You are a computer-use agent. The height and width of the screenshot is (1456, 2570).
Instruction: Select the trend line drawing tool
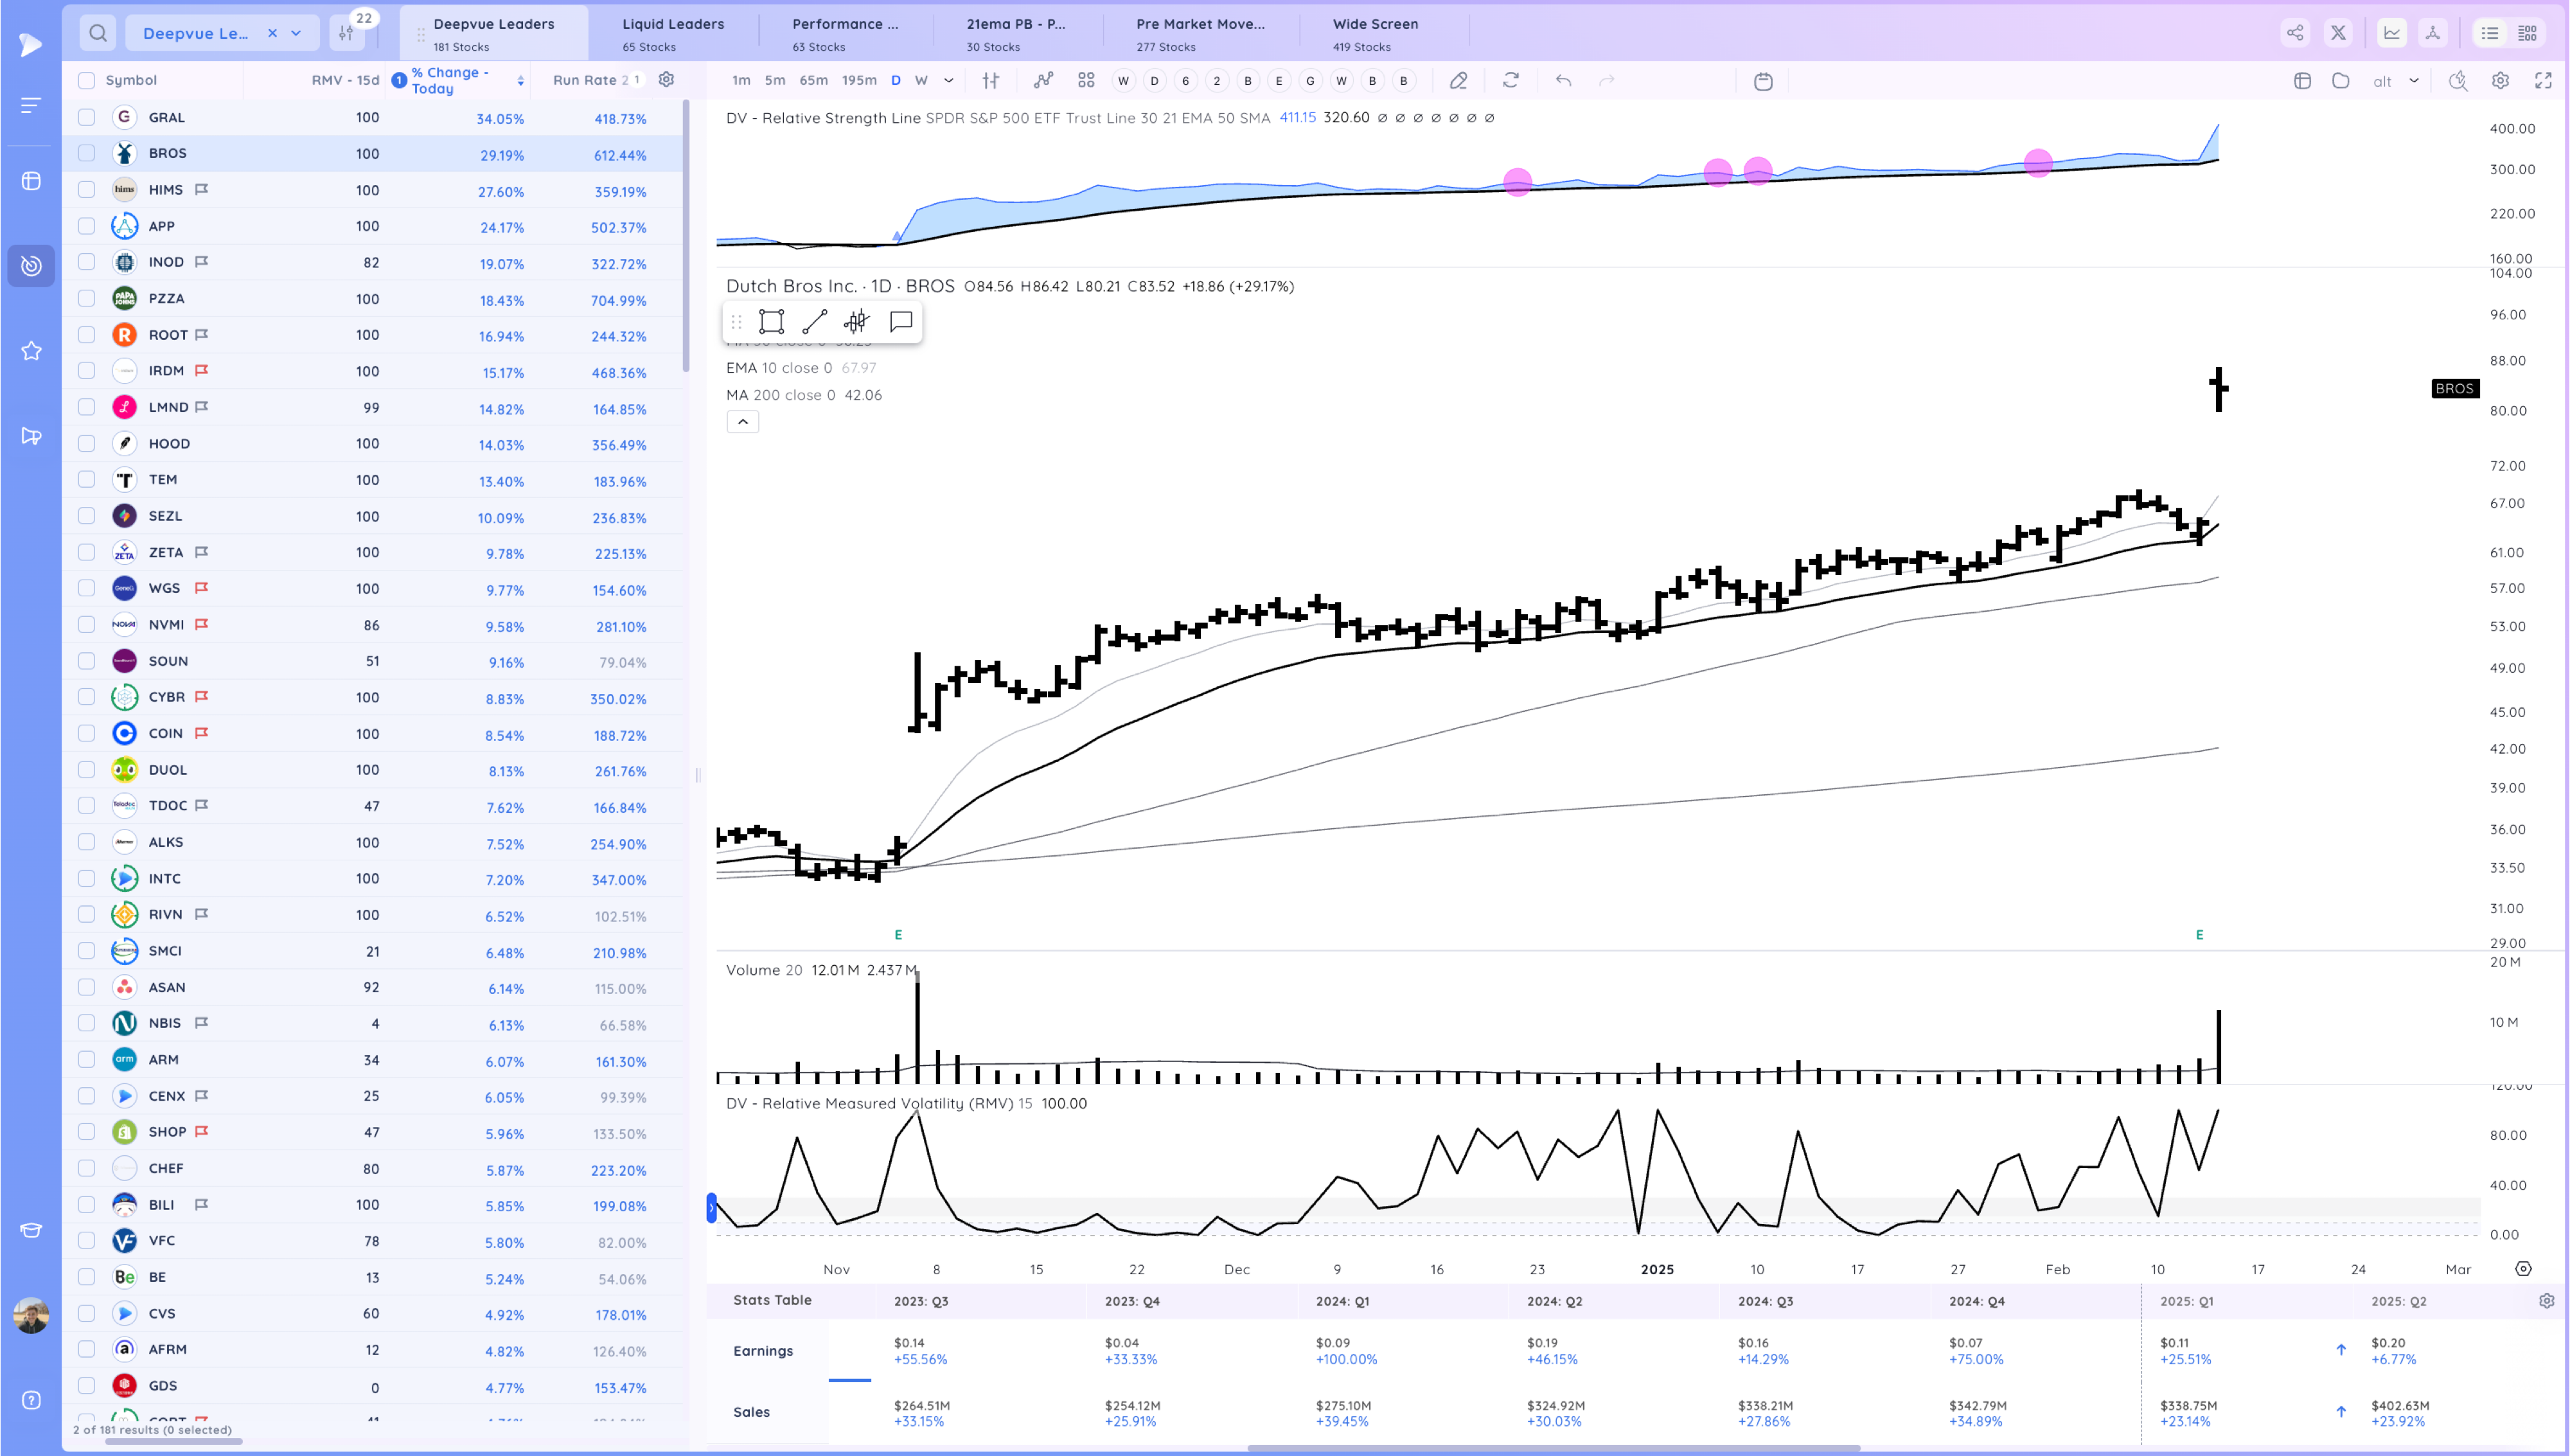tap(813, 322)
